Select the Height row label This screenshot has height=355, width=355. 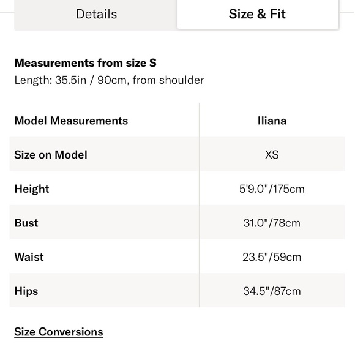tap(32, 189)
